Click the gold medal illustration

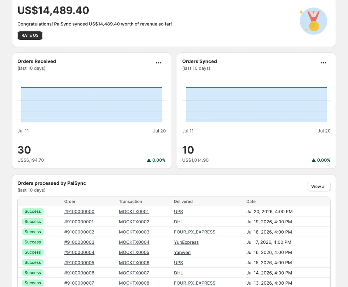click(x=313, y=21)
